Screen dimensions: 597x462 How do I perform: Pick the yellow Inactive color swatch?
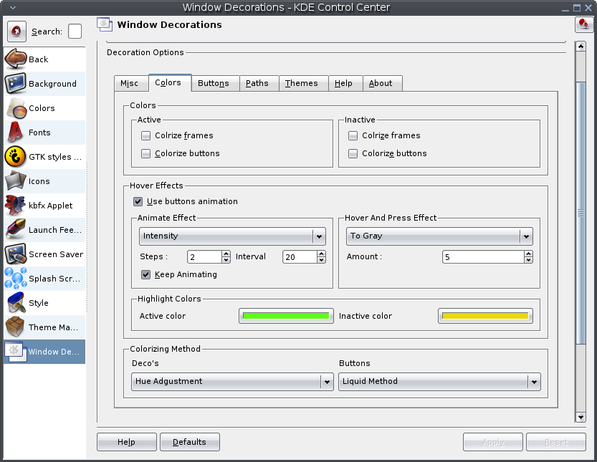pos(485,316)
